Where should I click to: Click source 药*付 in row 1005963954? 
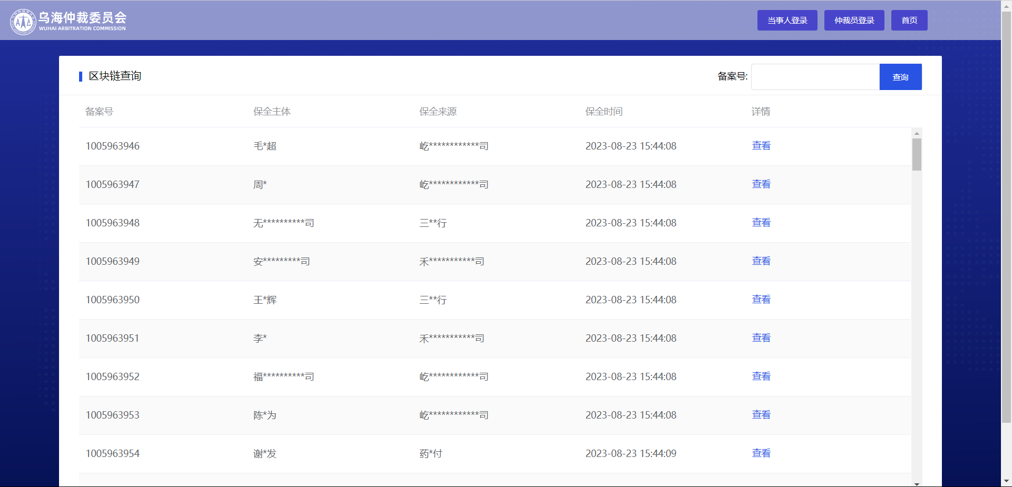[x=431, y=453]
